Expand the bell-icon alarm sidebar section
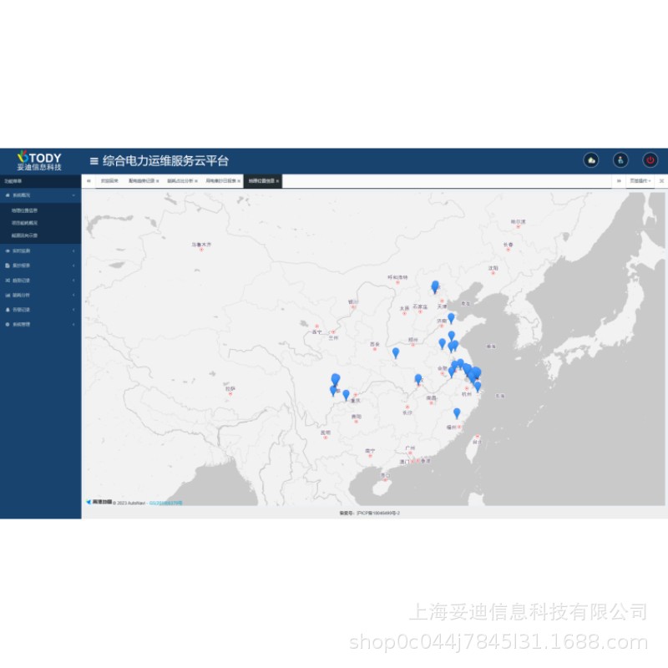Image resolution: width=668 pixels, height=668 pixels. pyautogui.click(x=40, y=310)
